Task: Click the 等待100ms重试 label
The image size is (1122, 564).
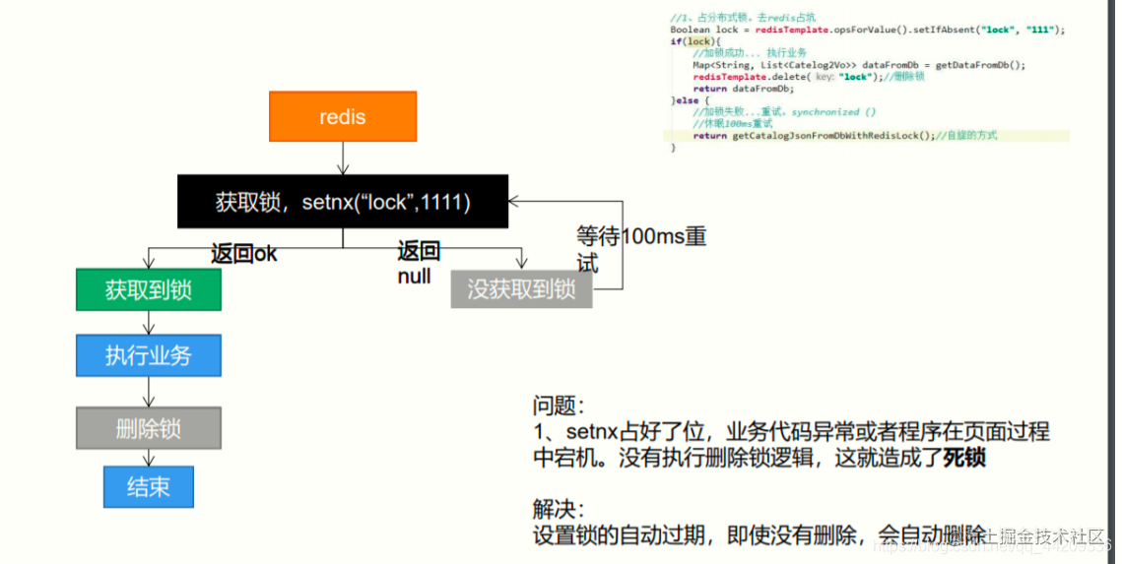Action: coord(642,249)
